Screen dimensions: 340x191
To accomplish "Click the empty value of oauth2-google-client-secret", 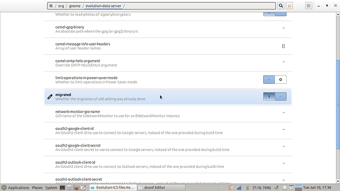I will pyautogui.click(x=284, y=147).
